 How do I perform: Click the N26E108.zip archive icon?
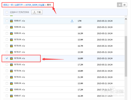click(11, 90)
